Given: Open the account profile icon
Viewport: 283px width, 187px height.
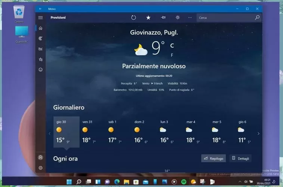Looking at the screenshot, I should pyautogui.click(x=41, y=157).
